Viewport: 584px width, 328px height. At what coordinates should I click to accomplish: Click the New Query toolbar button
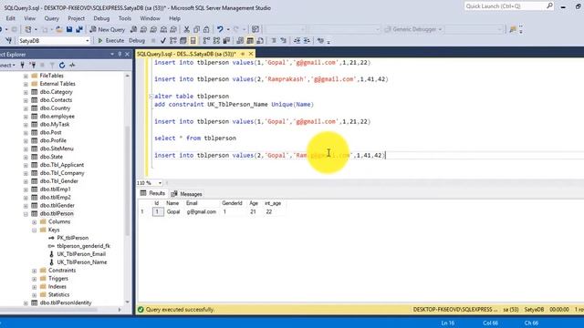point(108,29)
